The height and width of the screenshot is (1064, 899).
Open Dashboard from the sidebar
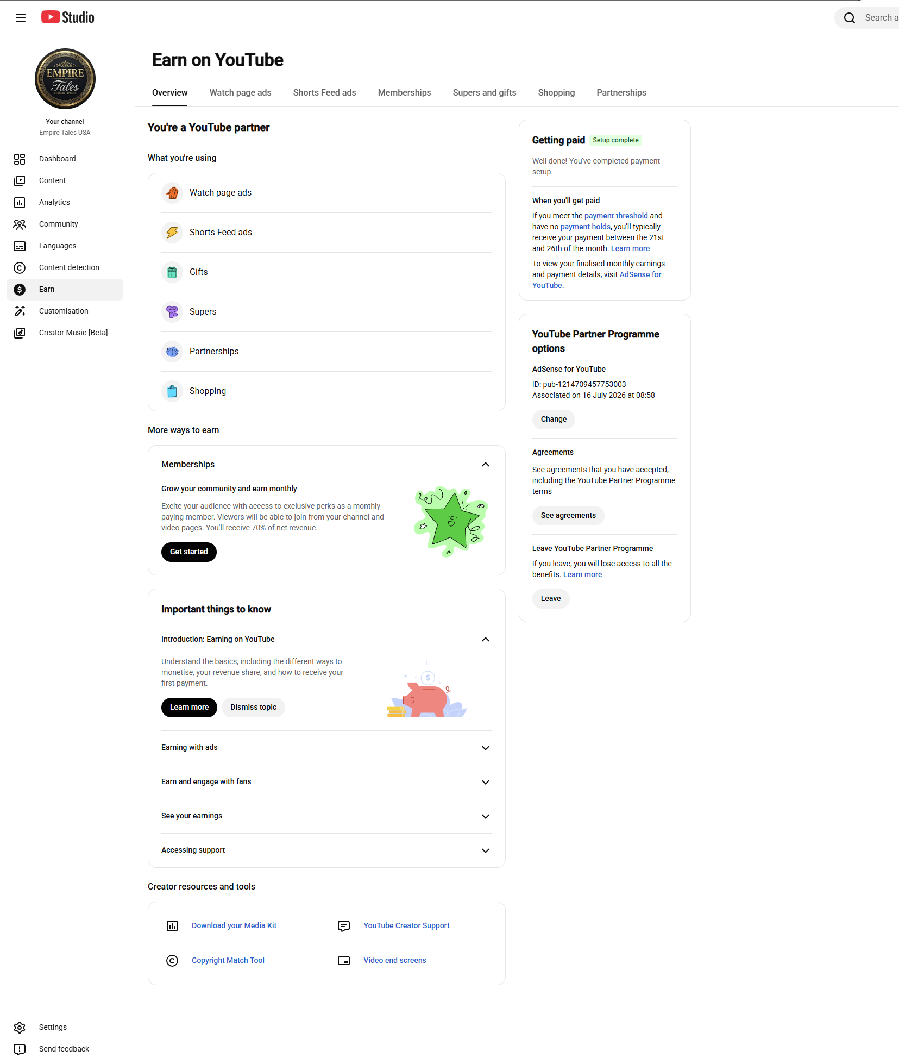point(65,159)
